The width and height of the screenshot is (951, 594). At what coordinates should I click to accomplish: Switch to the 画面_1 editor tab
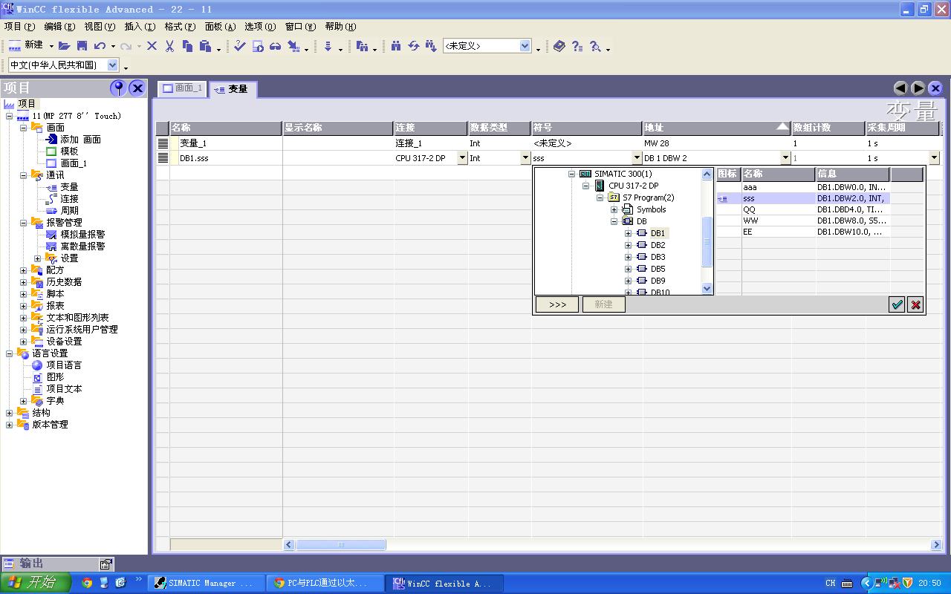183,88
